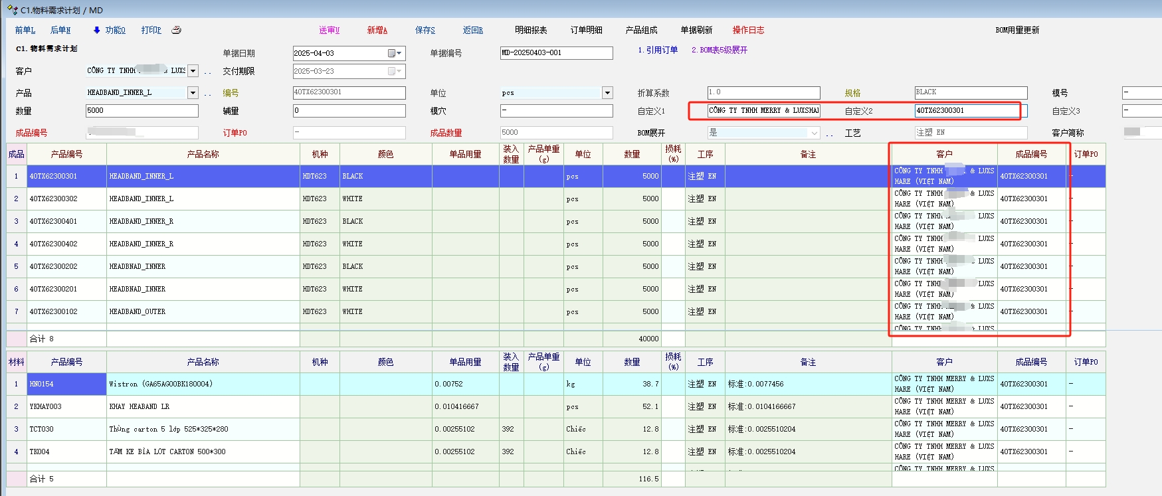Open the BOM展开 combo box
Viewport: 1162px width, 496px height.
tap(815, 133)
